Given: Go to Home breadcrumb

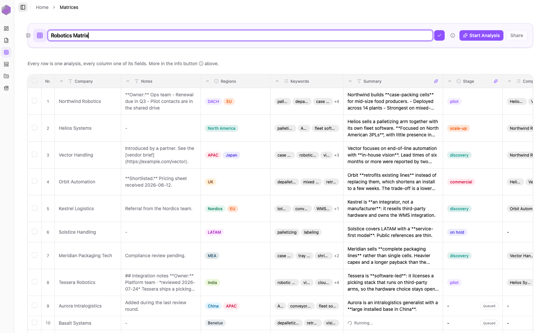Looking at the screenshot, I should click(x=42, y=7).
